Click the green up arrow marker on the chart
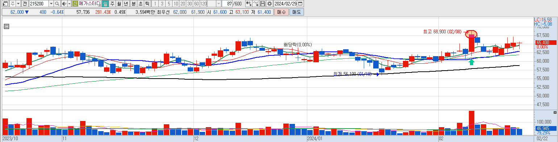The image size is (558, 142). click(471, 62)
